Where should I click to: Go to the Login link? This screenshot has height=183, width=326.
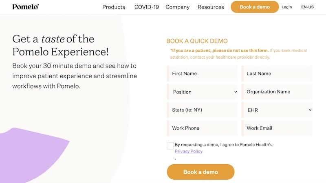(287, 7)
